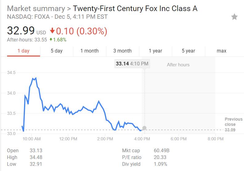Click the red down arrow icon
Image resolution: width=244 pixels, height=171 pixels.
(x=52, y=31)
